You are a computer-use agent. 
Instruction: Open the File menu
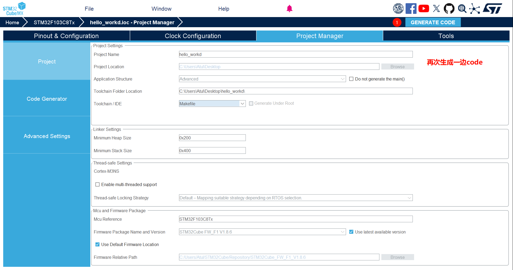89,9
